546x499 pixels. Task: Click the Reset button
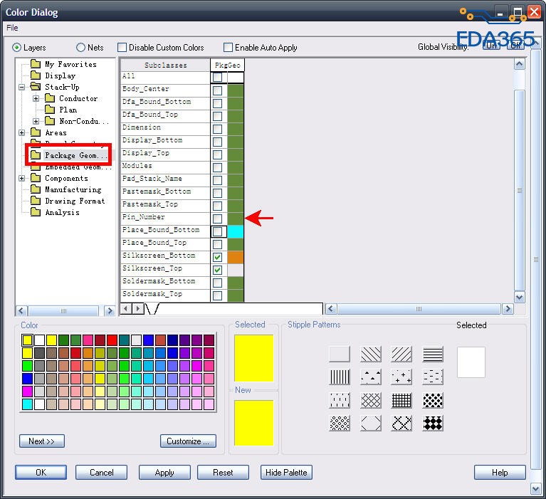point(223,473)
